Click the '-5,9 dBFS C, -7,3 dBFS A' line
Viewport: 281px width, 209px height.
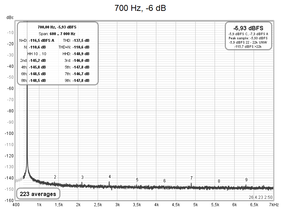(x=248, y=34)
